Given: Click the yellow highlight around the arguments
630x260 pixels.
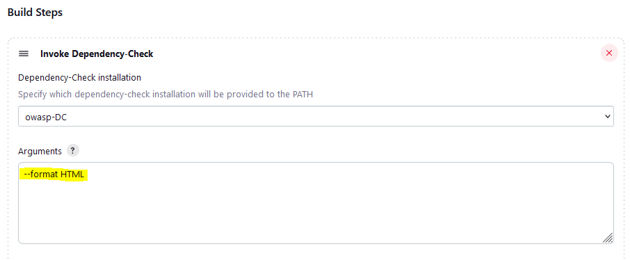Looking at the screenshot, I should pos(54,176).
